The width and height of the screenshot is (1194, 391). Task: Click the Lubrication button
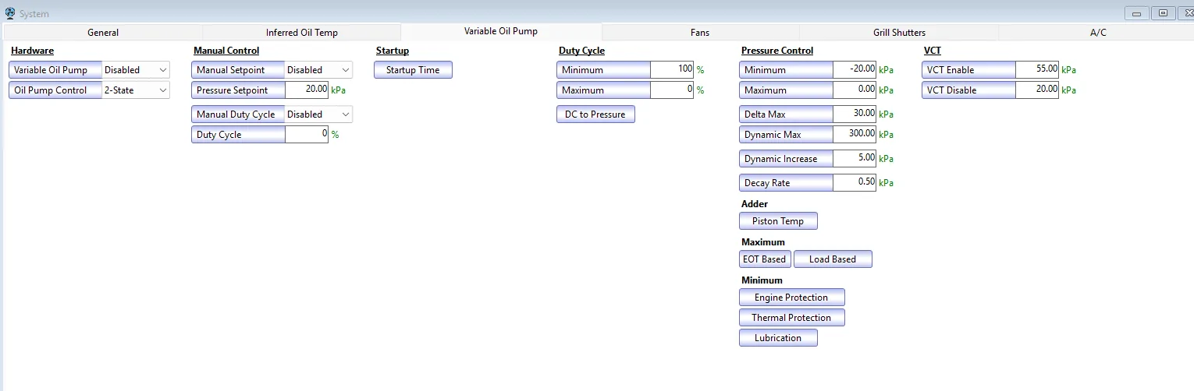(x=778, y=338)
